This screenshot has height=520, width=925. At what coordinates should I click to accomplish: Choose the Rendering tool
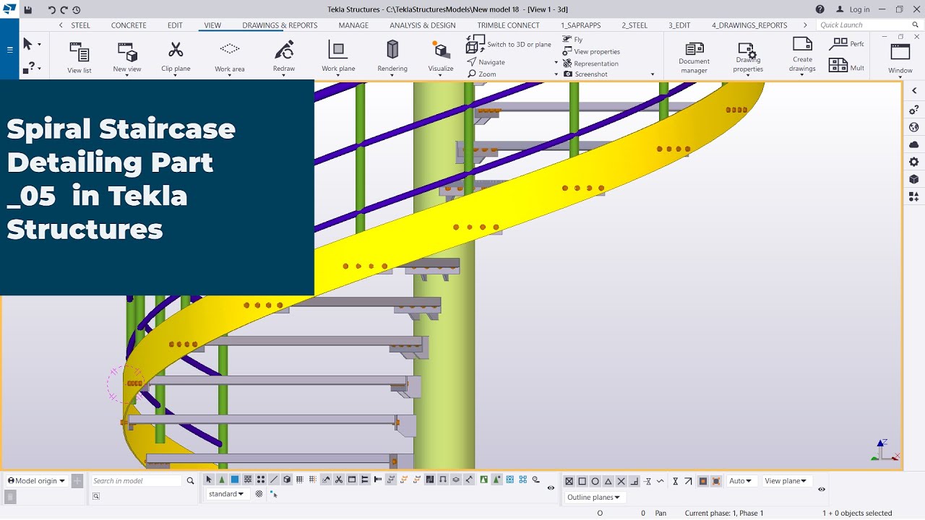click(x=392, y=57)
